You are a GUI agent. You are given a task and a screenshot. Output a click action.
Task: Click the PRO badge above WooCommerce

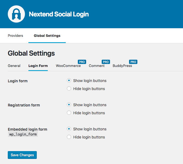82,62
